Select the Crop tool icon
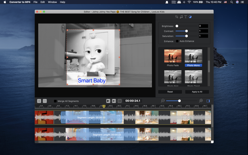The image size is (248, 155). (177, 17)
